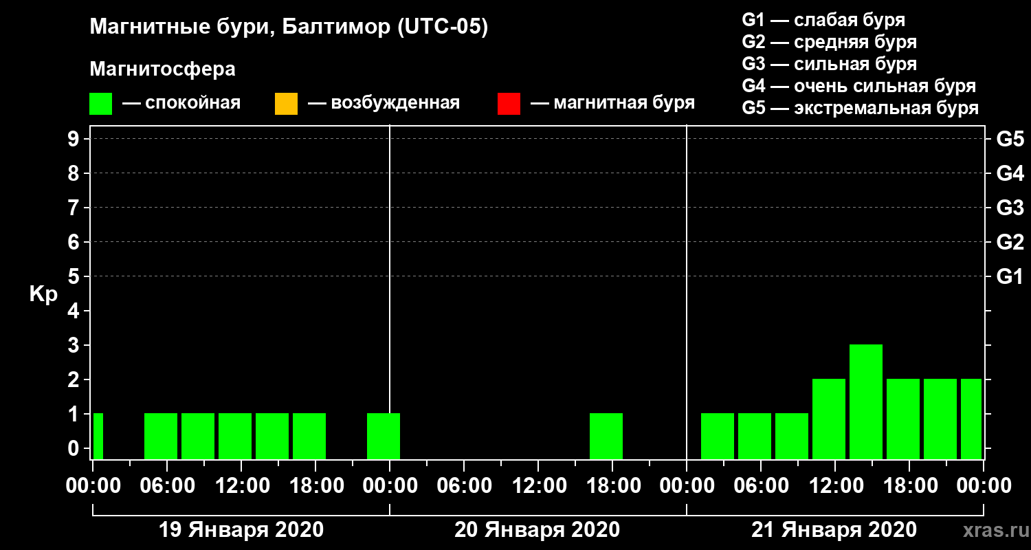Click the G1 label on right axis
This screenshot has width=1031, height=550.
1010,276
